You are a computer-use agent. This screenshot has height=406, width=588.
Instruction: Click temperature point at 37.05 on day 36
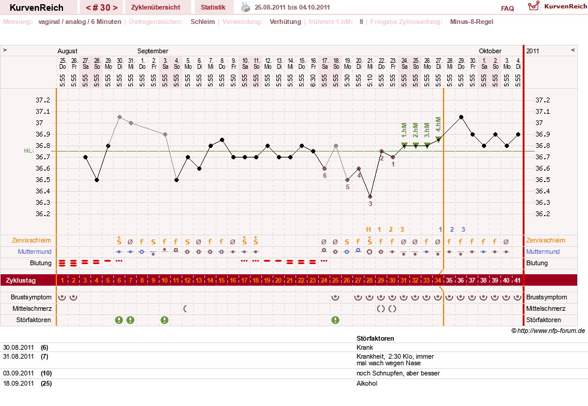pos(461,117)
